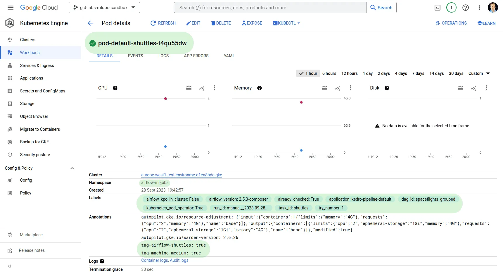Click the help icon next to Memory

[259, 88]
